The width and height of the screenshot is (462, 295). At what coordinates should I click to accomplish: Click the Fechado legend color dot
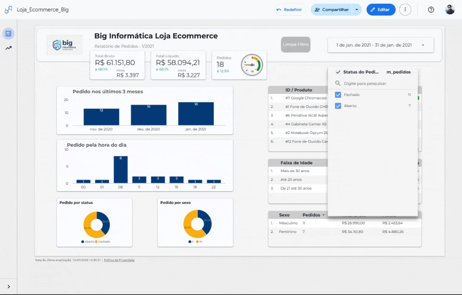96,241
